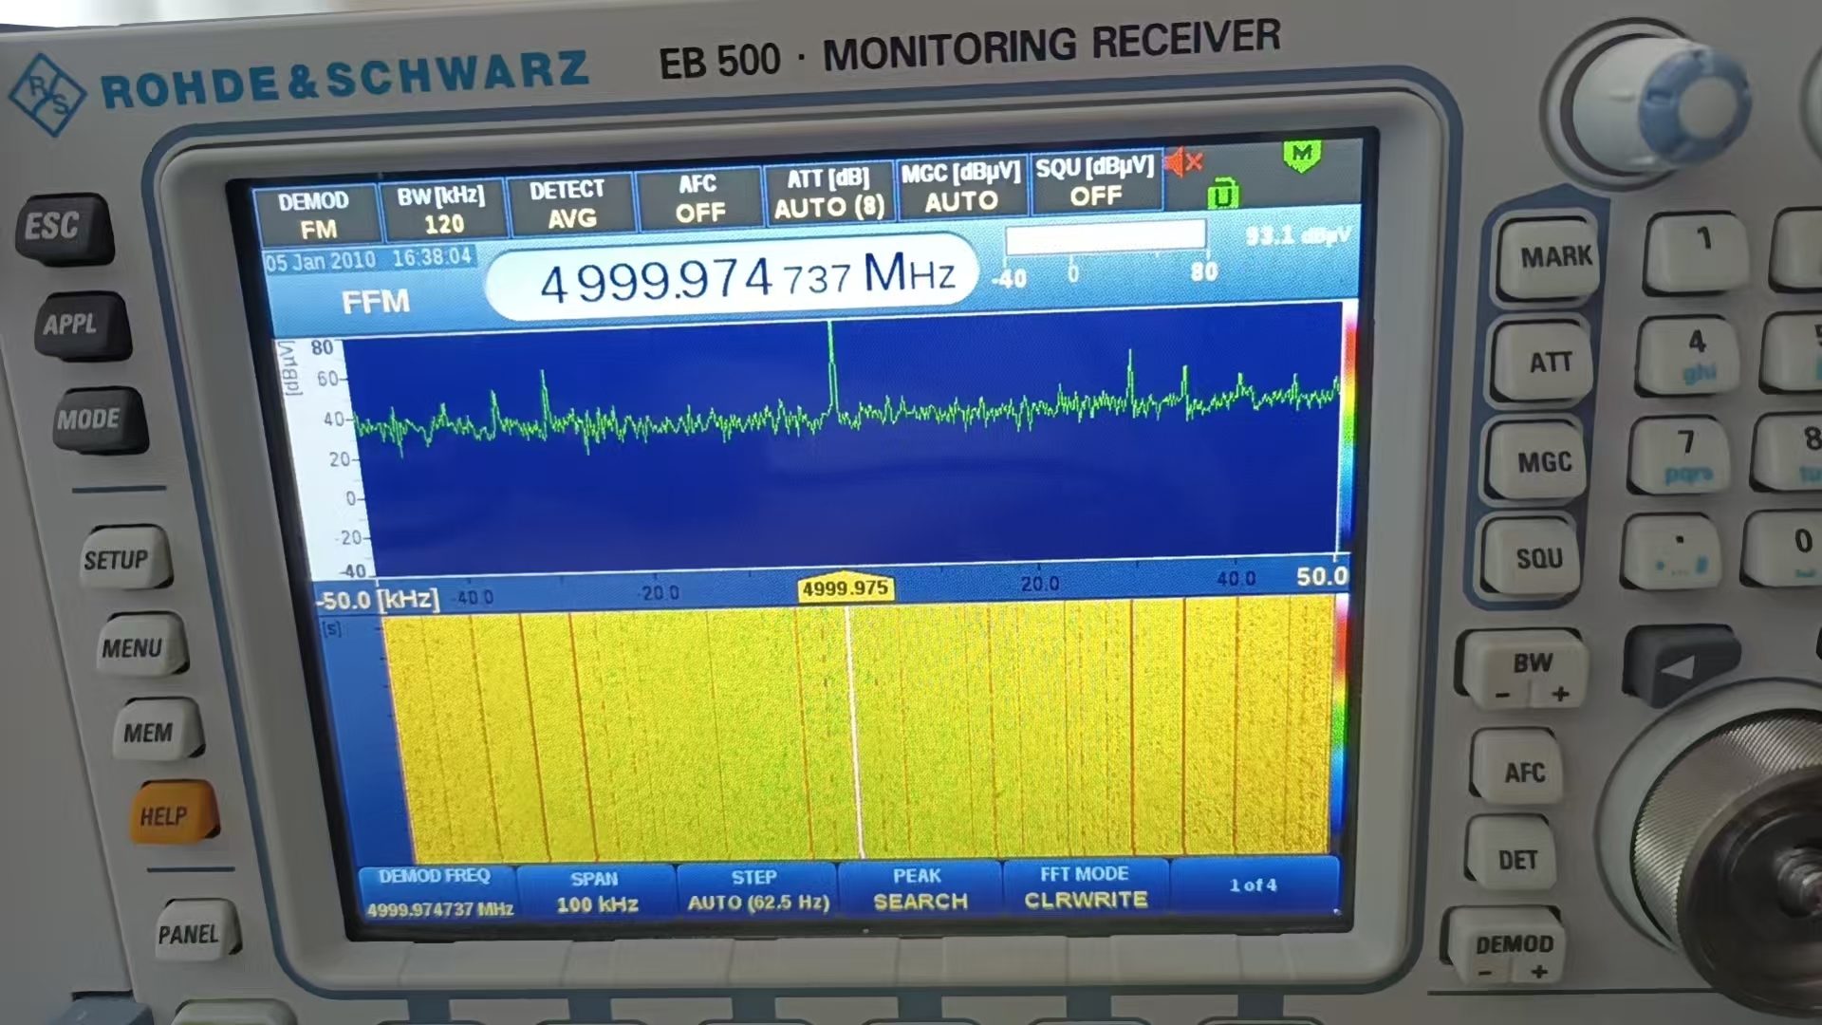This screenshot has height=1025, width=1822.
Task: Open the BW 120 kHz field
Action: coord(442,210)
